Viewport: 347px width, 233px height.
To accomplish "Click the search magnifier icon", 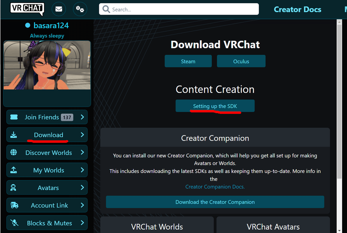I will pyautogui.click(x=106, y=9).
